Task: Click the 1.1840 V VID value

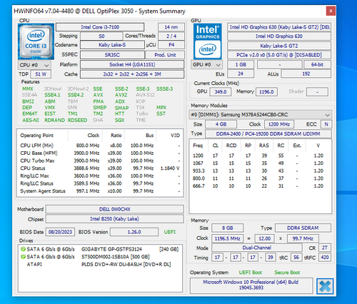Action: pos(170,168)
